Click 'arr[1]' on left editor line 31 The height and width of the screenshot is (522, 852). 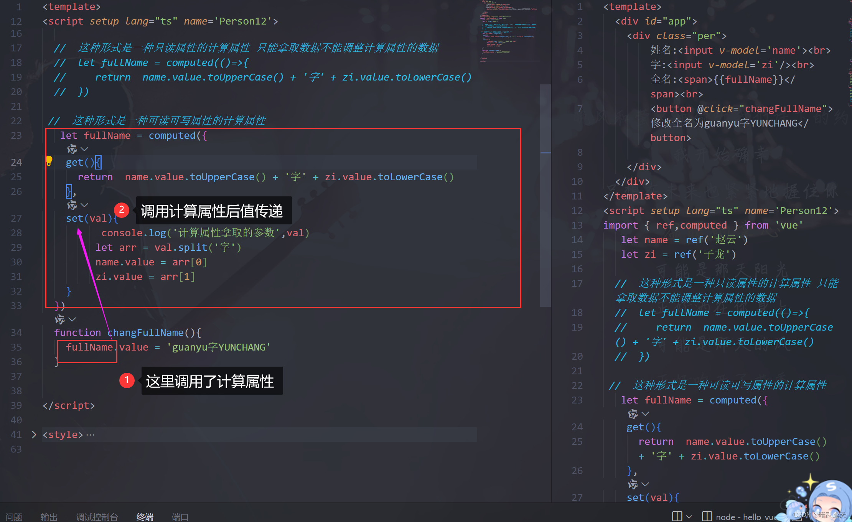[178, 277]
